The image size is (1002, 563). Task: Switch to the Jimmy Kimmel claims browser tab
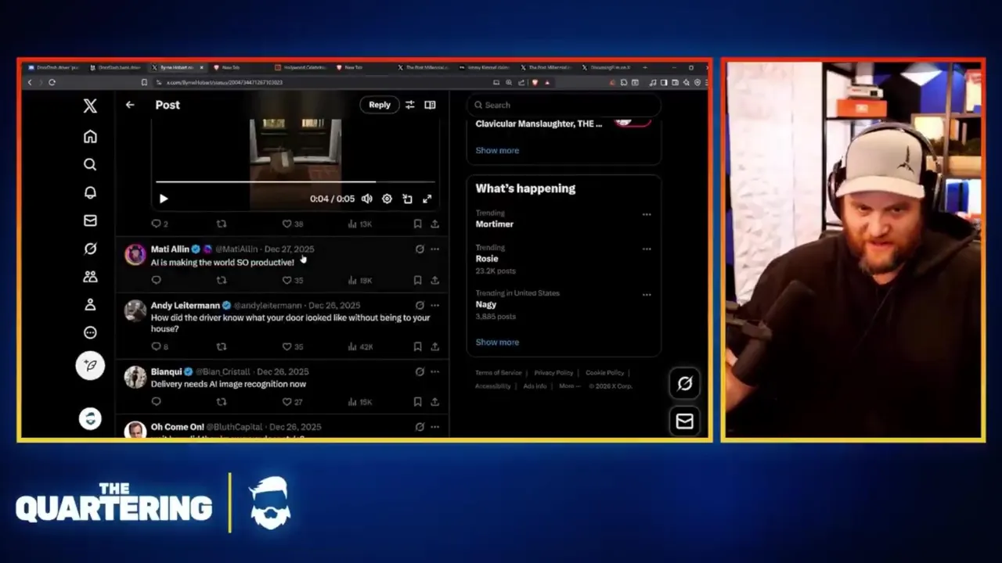point(486,67)
